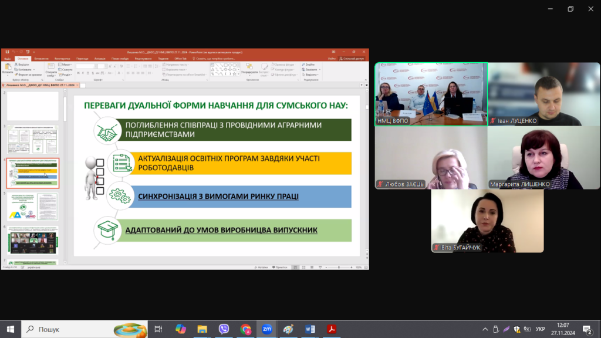Switch to normal view in status bar
Image resolution: width=601 pixels, height=338 pixels.
click(x=296, y=267)
